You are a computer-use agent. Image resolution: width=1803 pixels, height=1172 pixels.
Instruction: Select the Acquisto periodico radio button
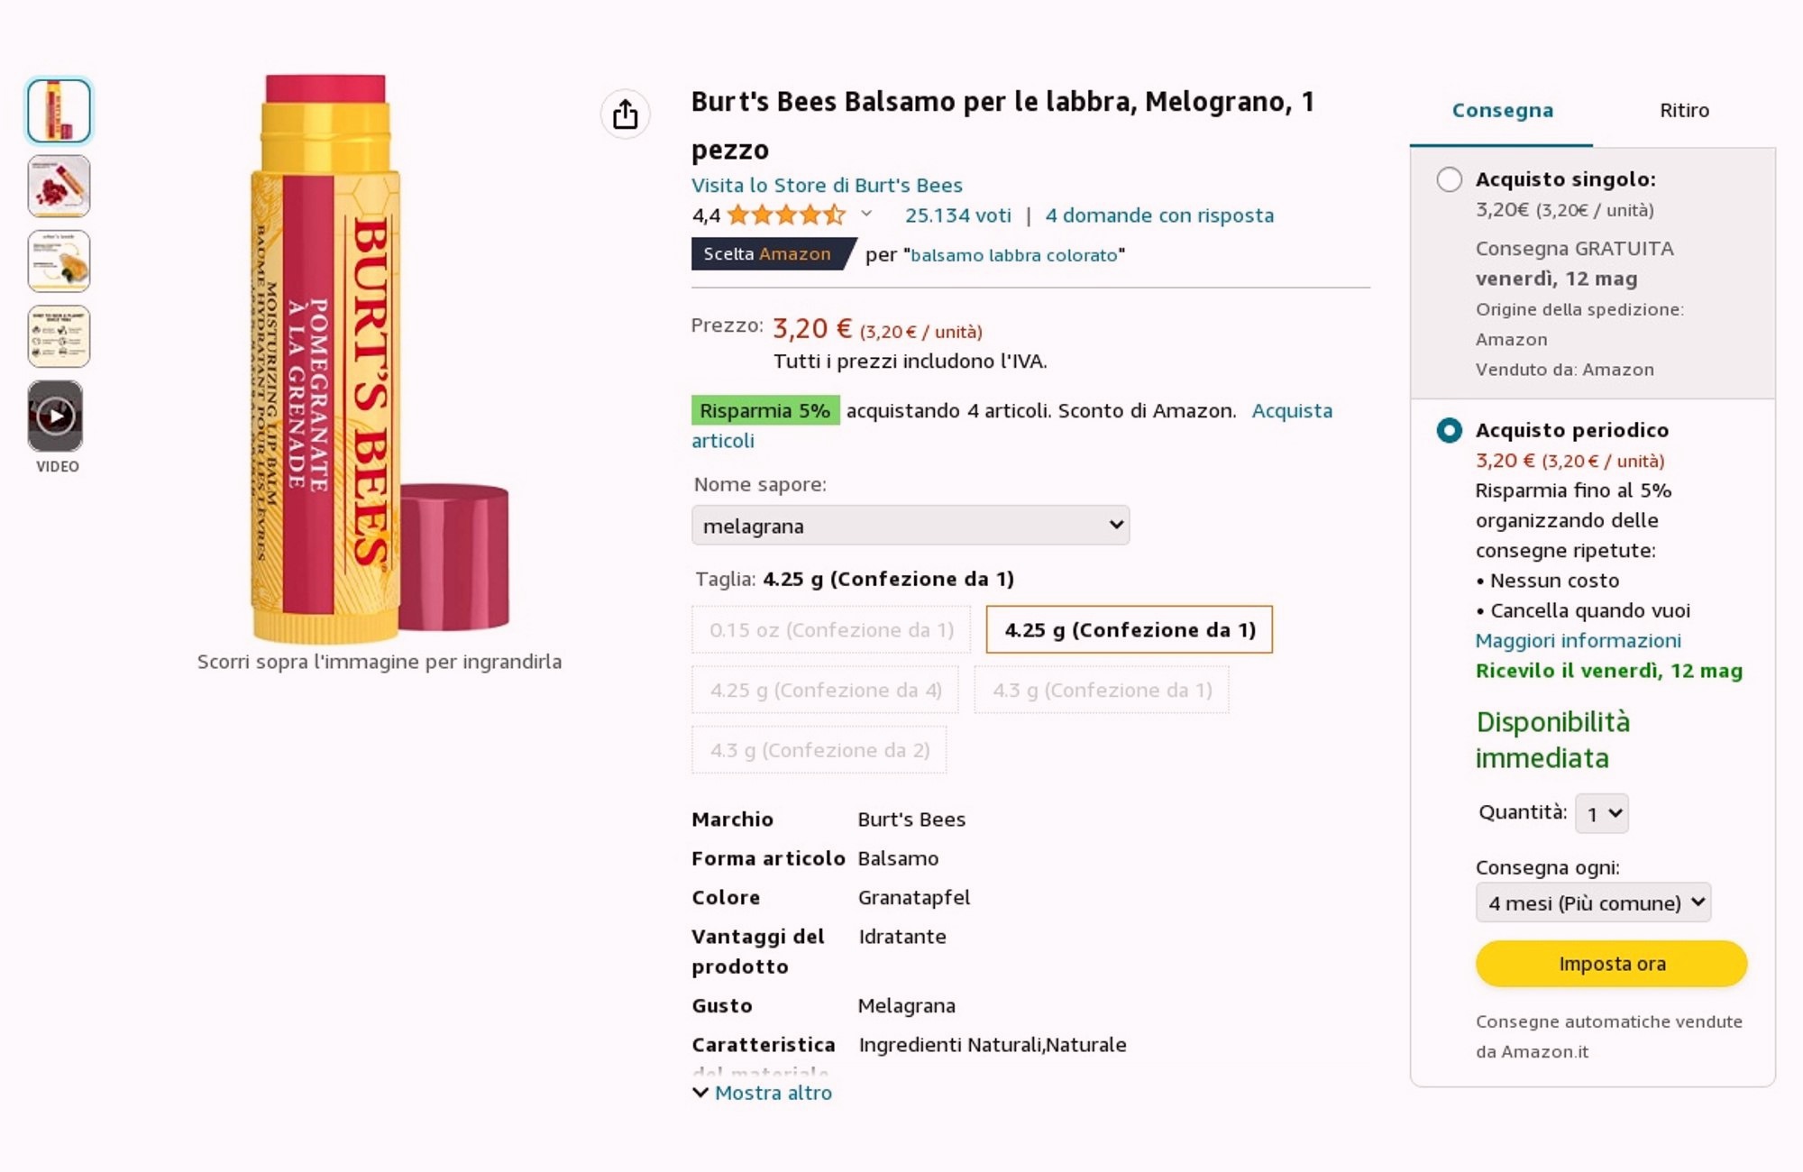click(1449, 430)
